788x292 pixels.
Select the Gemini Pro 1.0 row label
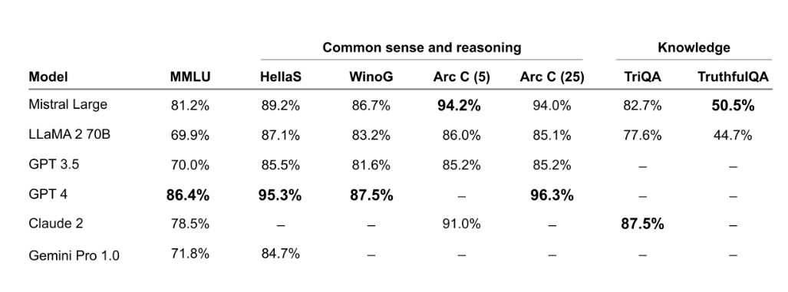[x=74, y=255]
